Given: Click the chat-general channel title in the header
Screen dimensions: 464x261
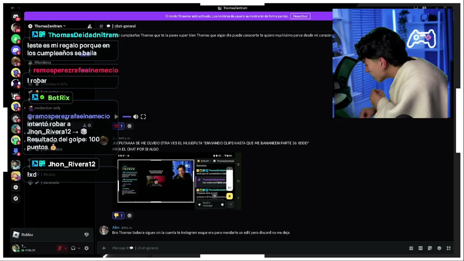Looking at the screenshot, I should (x=125, y=26).
